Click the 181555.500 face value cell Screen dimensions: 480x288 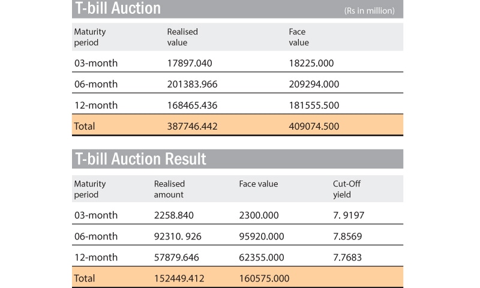(x=314, y=106)
